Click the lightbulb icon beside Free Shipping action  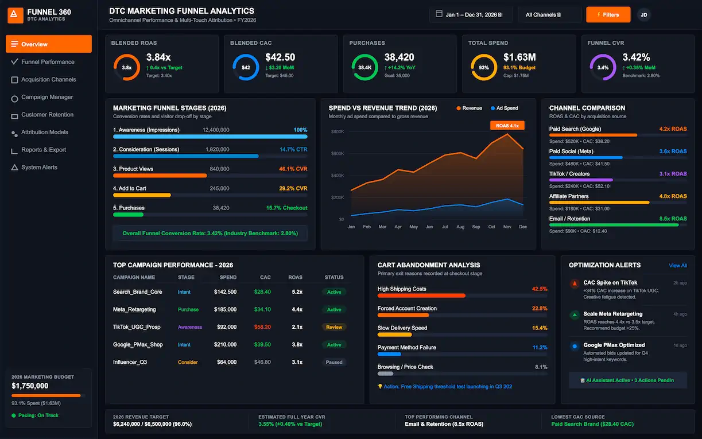pyautogui.click(x=380, y=387)
